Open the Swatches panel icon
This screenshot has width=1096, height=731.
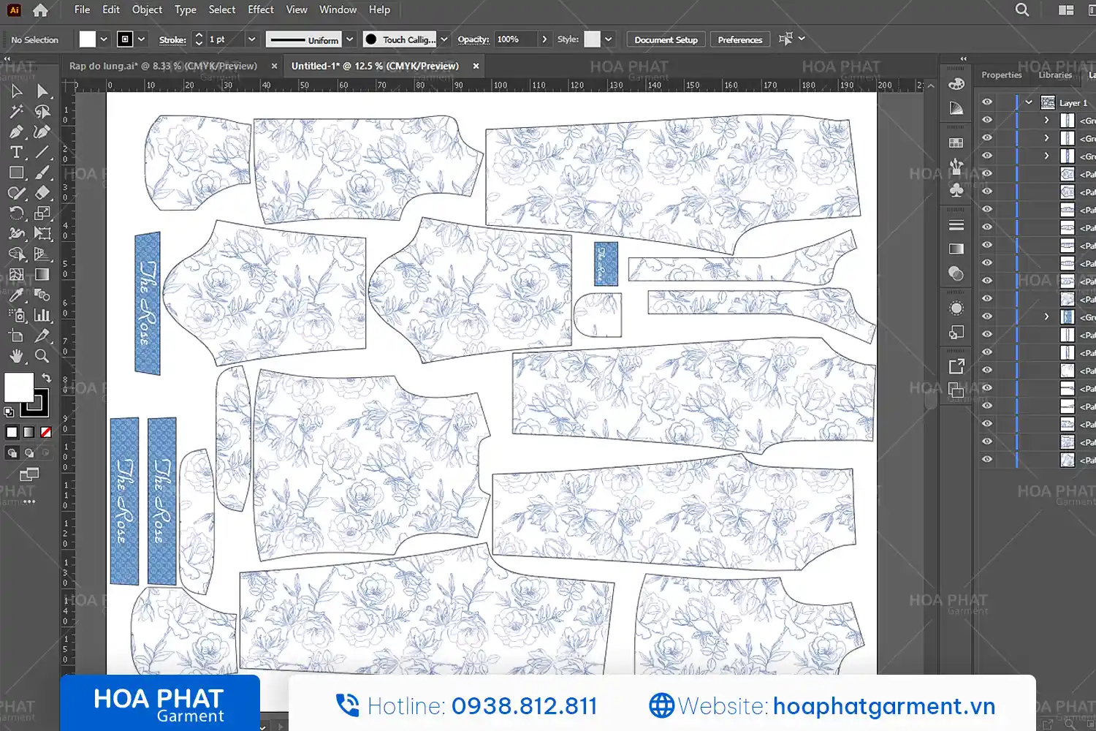pyautogui.click(x=956, y=143)
